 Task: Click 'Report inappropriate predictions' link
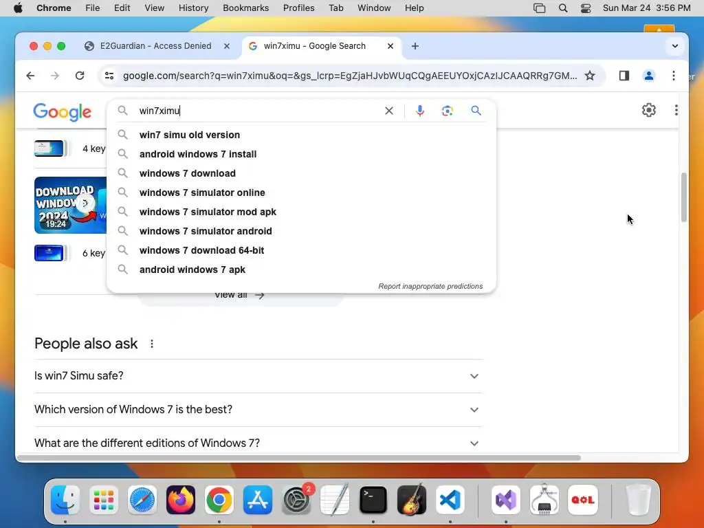[x=430, y=287]
